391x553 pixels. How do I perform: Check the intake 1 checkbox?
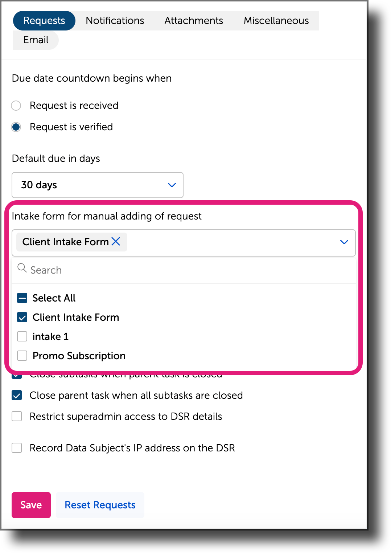click(x=22, y=336)
